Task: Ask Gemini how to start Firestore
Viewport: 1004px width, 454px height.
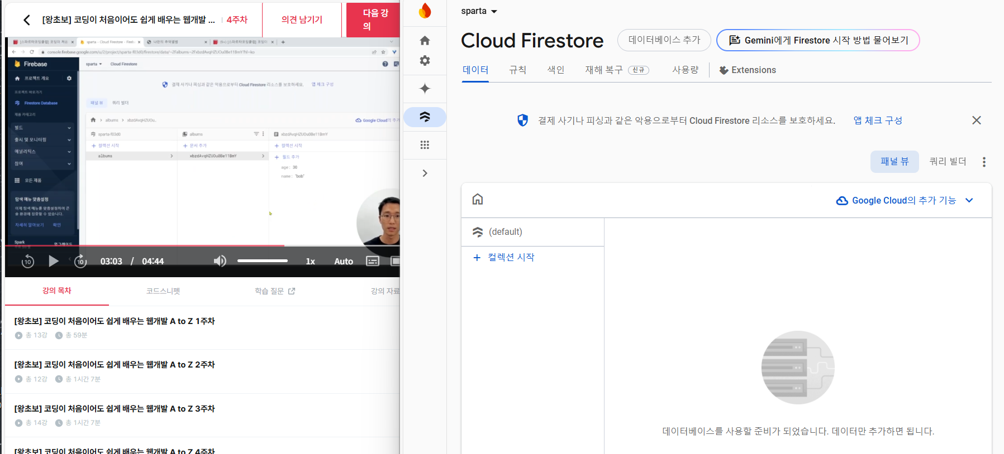Action: 818,40
